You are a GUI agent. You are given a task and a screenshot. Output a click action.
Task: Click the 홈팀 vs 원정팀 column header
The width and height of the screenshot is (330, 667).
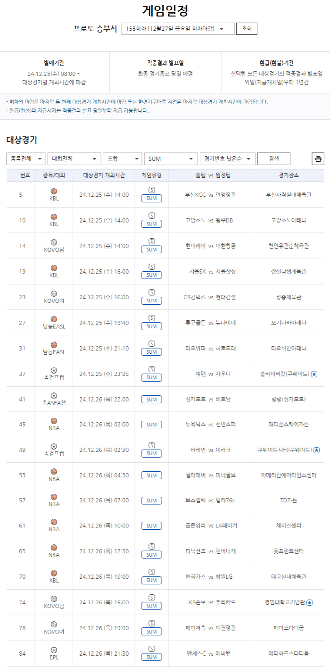tap(213, 175)
